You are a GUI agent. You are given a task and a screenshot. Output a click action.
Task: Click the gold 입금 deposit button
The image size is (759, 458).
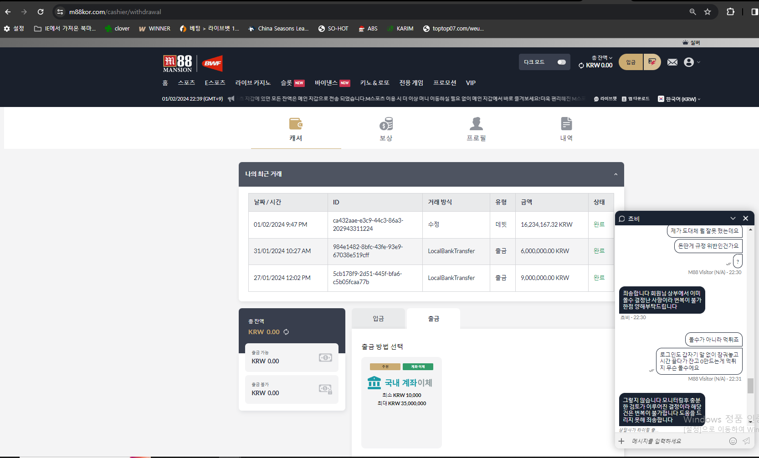coord(631,62)
